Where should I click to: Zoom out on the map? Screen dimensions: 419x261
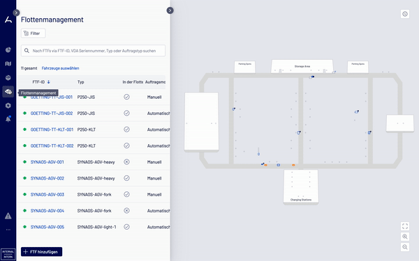(x=405, y=247)
